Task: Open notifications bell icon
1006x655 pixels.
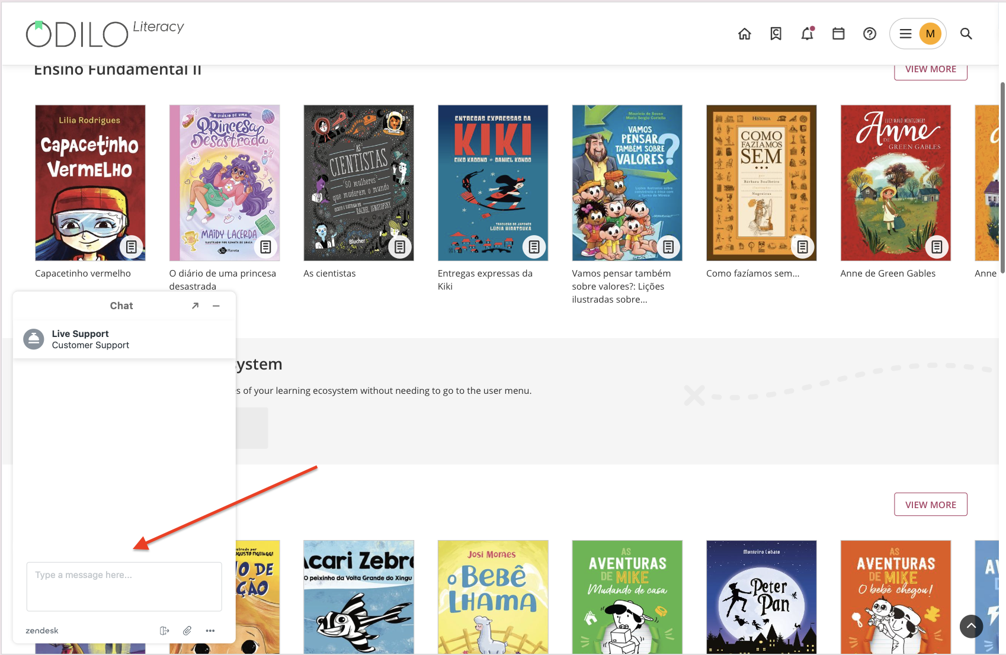Action: pyautogui.click(x=808, y=34)
